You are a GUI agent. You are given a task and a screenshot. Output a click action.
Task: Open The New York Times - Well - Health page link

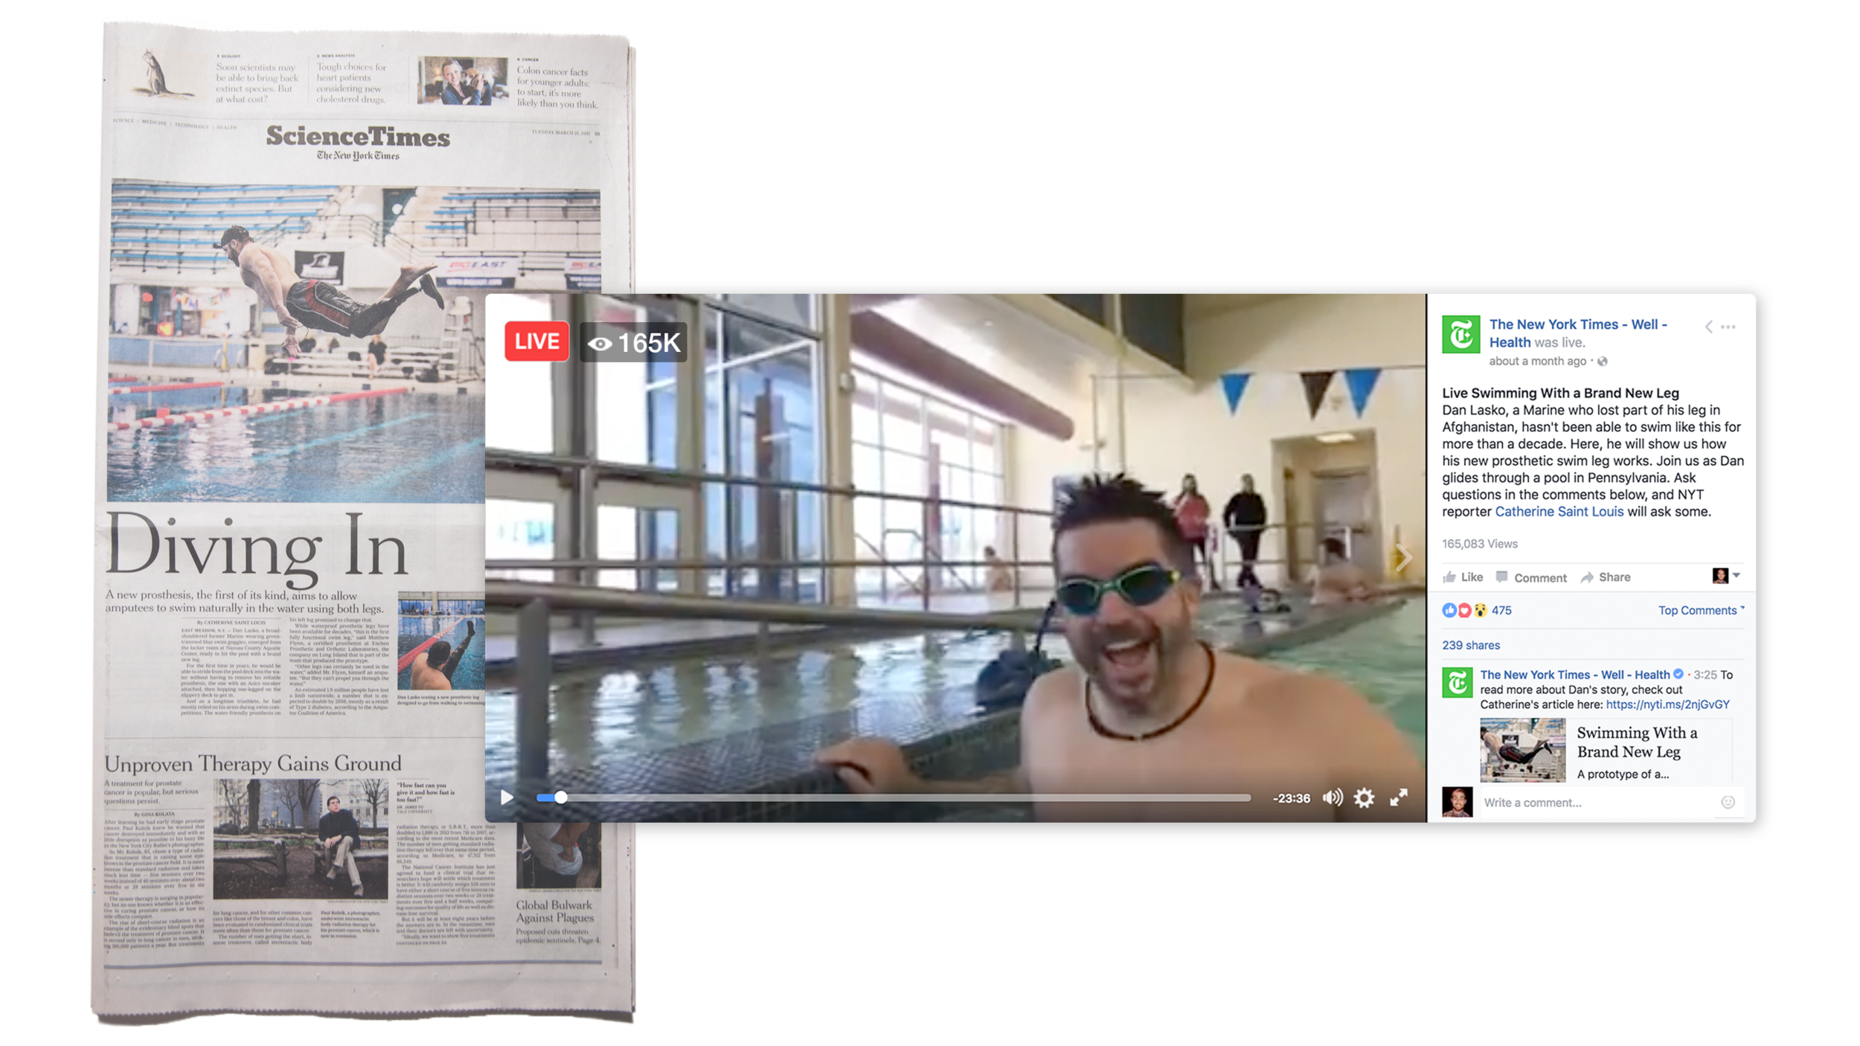[x=1577, y=333]
